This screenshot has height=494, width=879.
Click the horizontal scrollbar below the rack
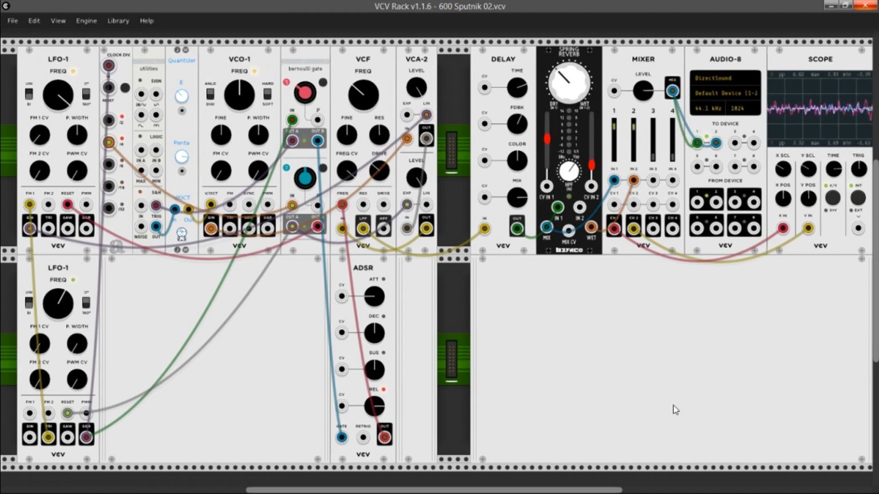click(x=434, y=490)
